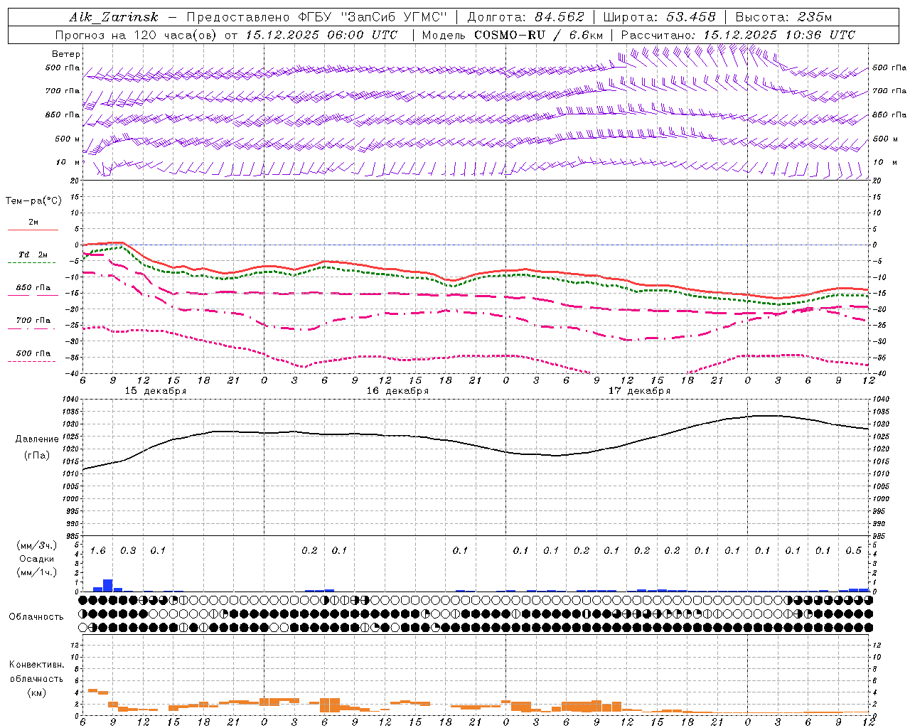Click the Осадки precipitation label
This screenshot has width=910, height=728.
coord(36,559)
